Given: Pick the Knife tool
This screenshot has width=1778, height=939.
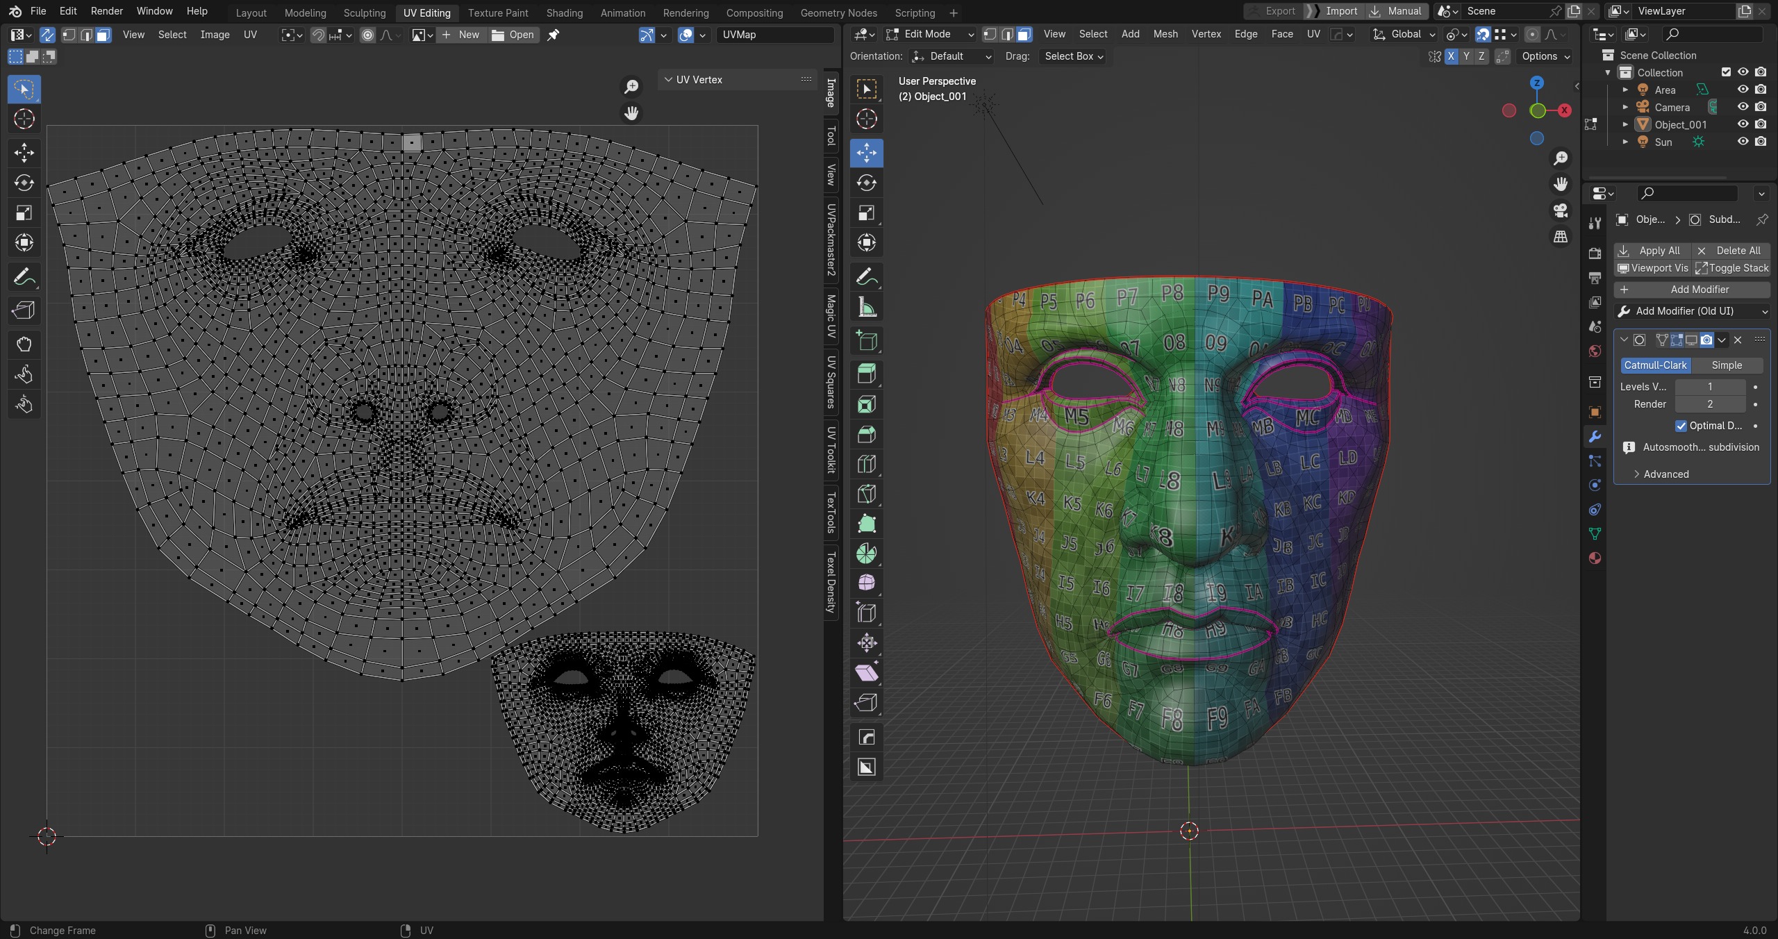Looking at the screenshot, I should click(867, 494).
